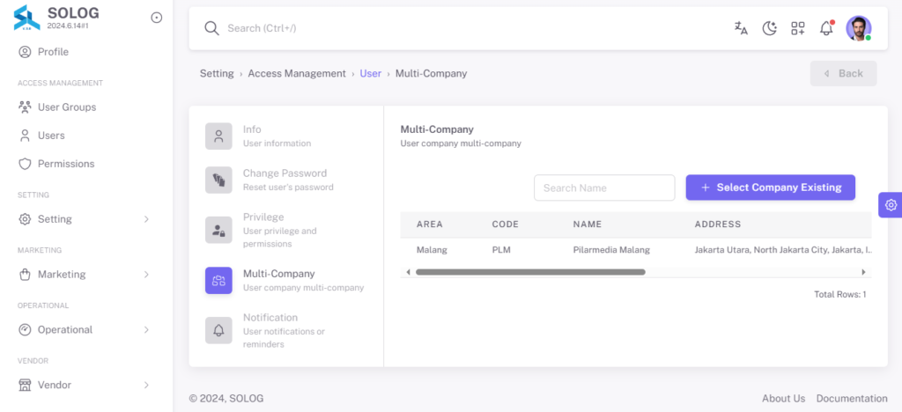Image resolution: width=902 pixels, height=412 pixels.
Task: Expand the Setting sidebar menu
Action: [85, 219]
